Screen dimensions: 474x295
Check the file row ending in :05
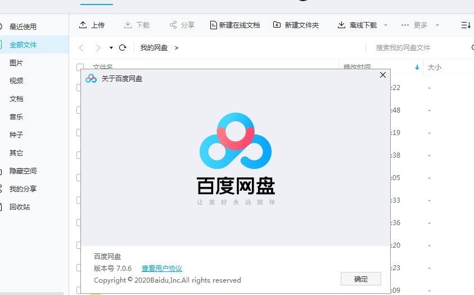[x=79, y=177]
